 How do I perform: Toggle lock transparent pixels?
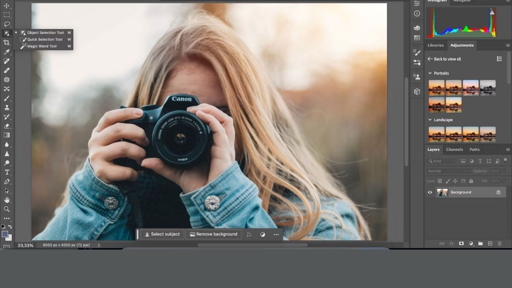coord(439,181)
